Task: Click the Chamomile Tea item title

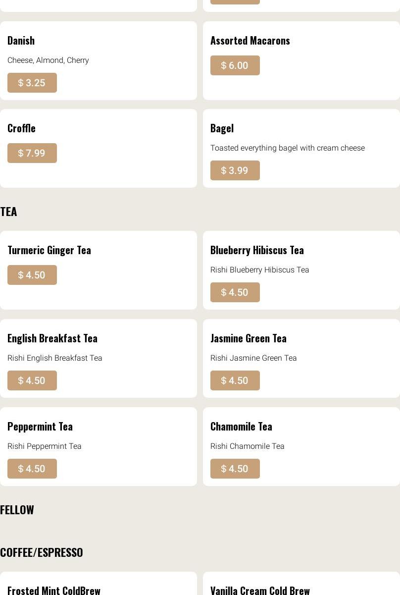Action: [241, 427]
